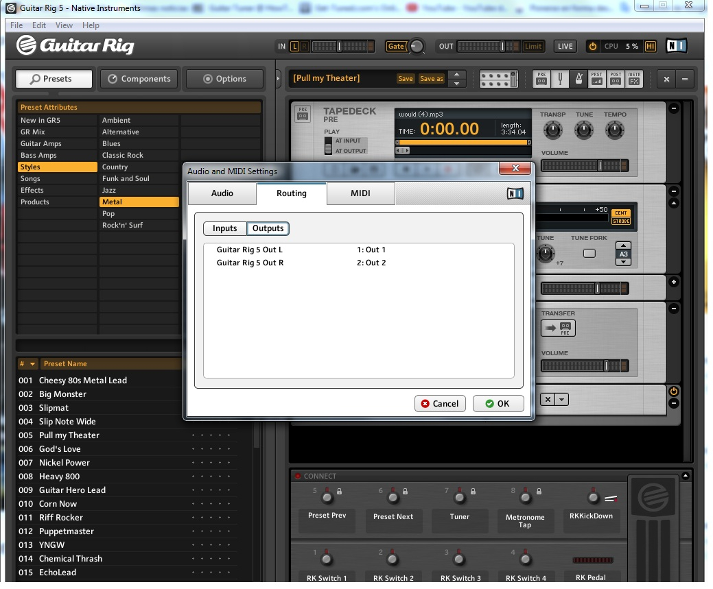Step the tuner reference note A3 up

(623, 245)
